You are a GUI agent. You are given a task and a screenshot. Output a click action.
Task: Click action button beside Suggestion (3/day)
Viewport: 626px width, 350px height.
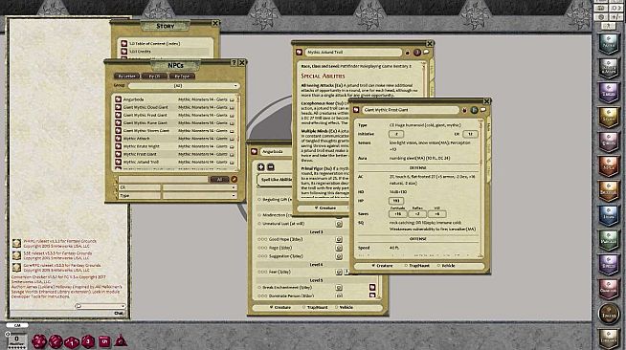tap(339, 256)
